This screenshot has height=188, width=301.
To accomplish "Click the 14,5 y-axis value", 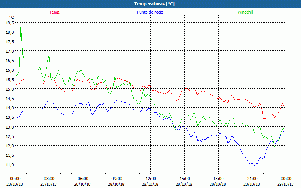I will pyautogui.click(x=10, y=99).
